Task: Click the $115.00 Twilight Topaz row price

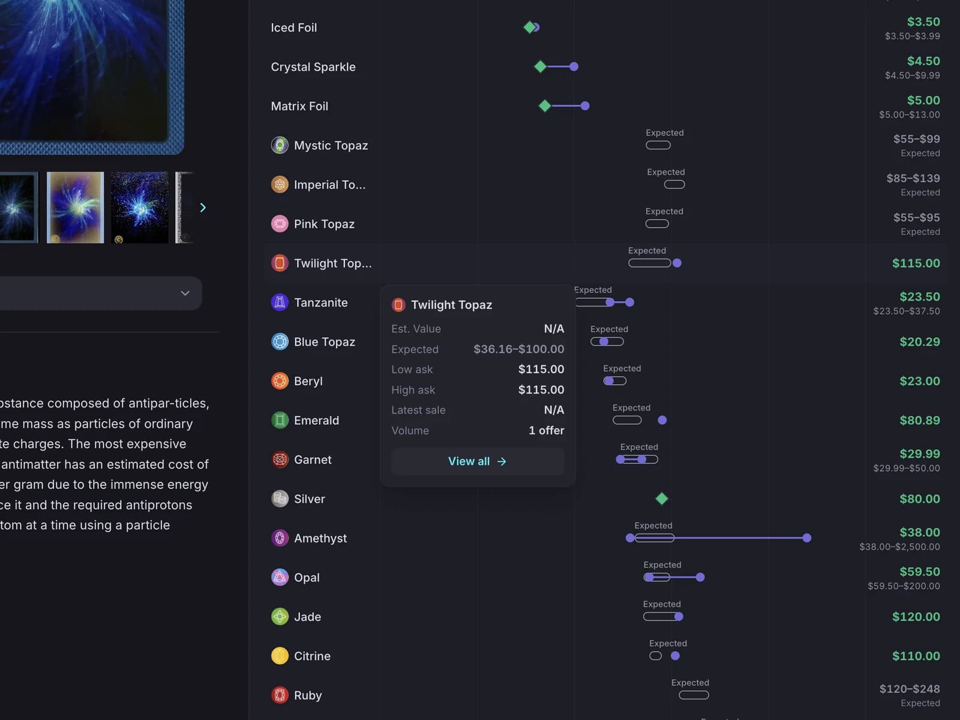Action: [x=916, y=263]
